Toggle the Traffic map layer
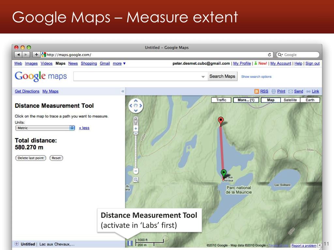Image resolution: width=334 pixels, height=250 pixels. [221, 100]
